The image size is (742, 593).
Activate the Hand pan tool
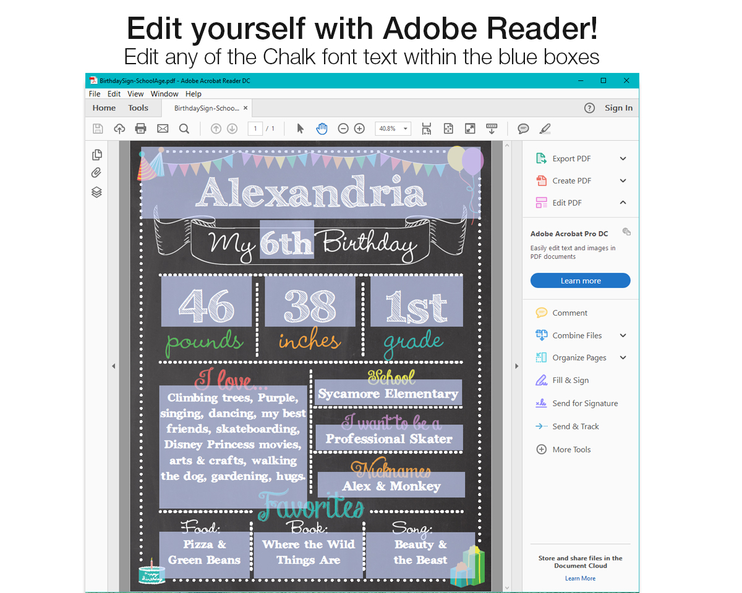[322, 128]
